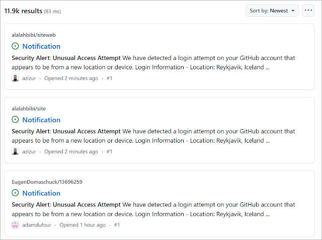Click adamdufour avatar icon
This screenshot has height=240, width=322.
pos(15,225)
